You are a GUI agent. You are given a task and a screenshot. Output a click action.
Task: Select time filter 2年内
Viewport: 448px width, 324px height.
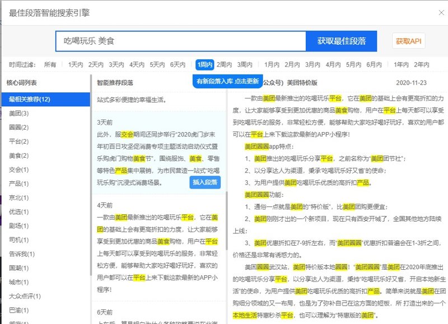(x=422, y=64)
